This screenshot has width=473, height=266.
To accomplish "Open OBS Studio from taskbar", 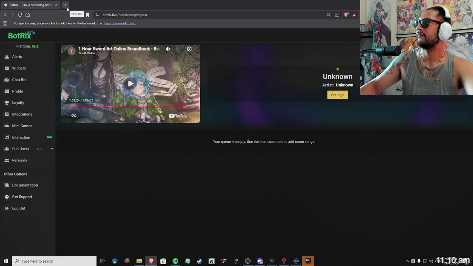I will pyautogui.click(x=248, y=261).
